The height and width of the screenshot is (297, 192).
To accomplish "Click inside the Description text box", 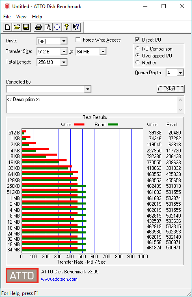I will pyautogui.click(x=92, y=105).
